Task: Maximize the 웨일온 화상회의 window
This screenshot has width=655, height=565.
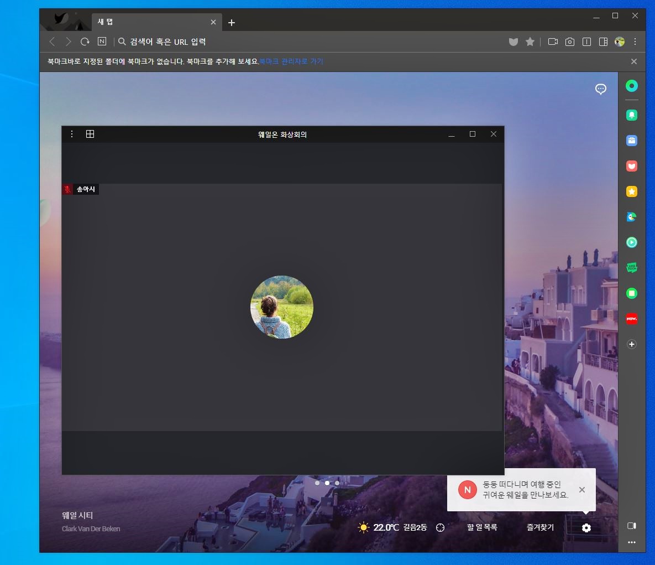Action: click(473, 134)
